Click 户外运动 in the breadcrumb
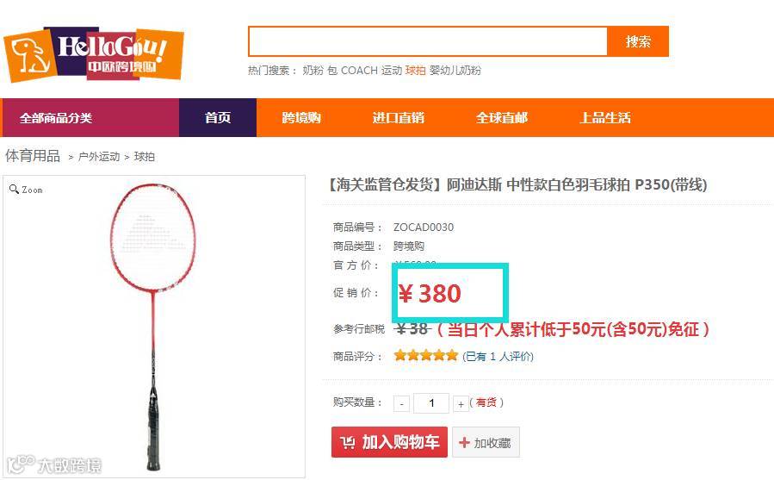 point(99,157)
